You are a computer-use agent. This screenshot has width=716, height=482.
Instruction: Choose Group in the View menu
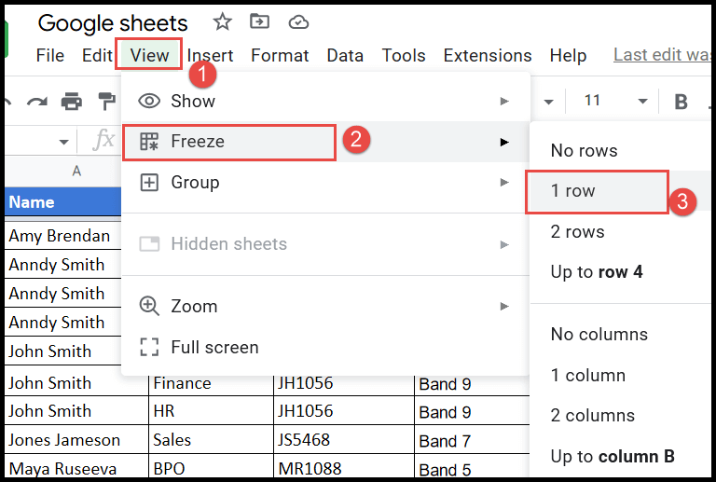[x=325, y=183]
